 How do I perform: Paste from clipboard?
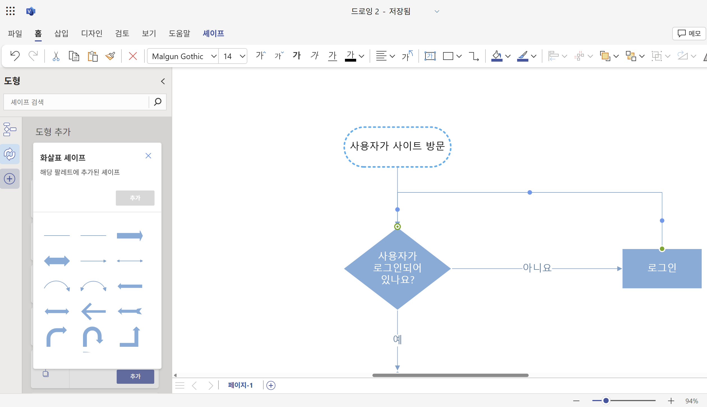point(92,56)
